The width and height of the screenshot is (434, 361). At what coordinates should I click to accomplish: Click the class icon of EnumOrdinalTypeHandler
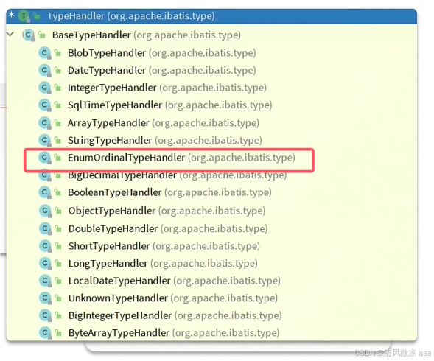click(44, 158)
